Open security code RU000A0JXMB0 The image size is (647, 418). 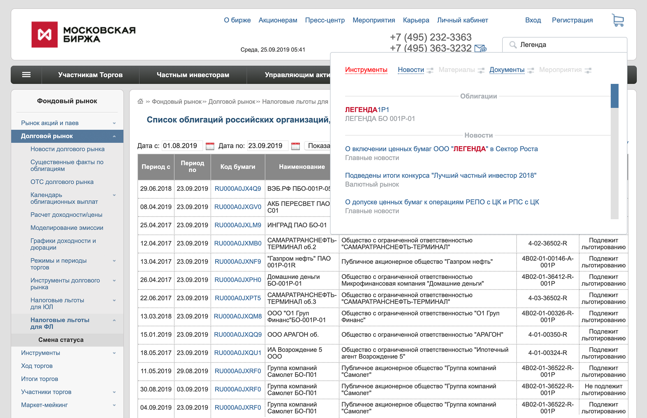(x=238, y=243)
